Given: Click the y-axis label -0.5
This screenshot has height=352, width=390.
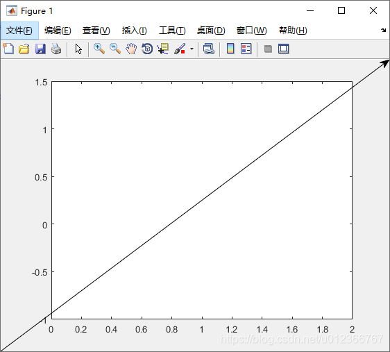Looking at the screenshot, I should (x=40, y=272).
